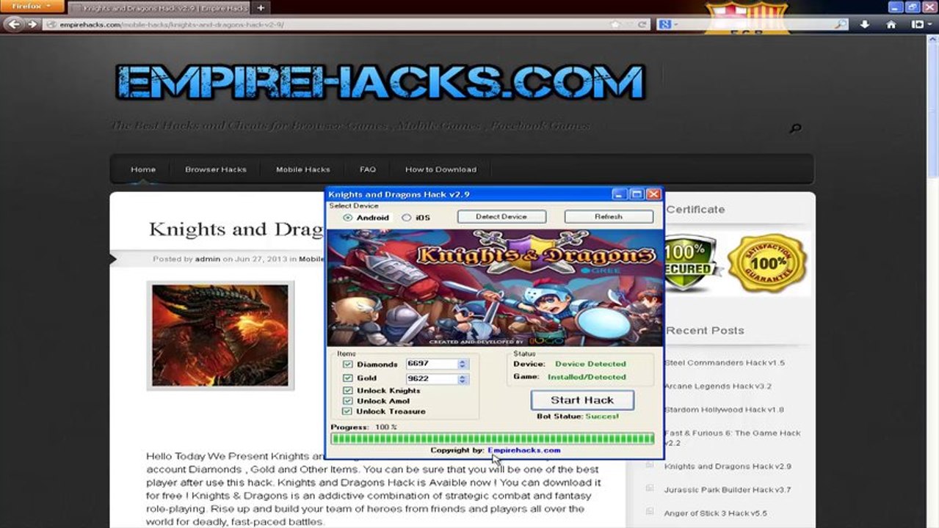The image size is (939, 528).
Task: Uncheck Unlock Amol option
Action: pos(347,401)
